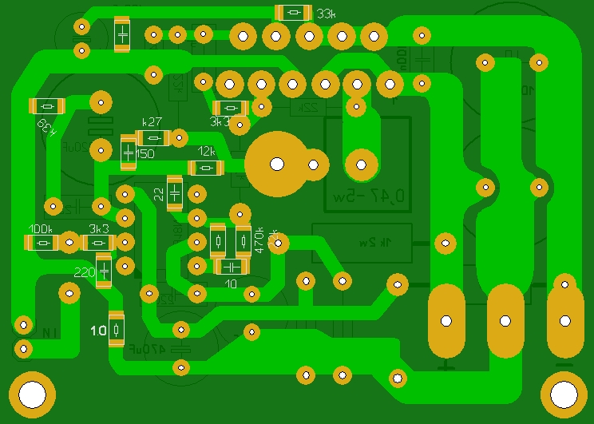Pick the 100k resistor footprint
The width and height of the screenshot is (594, 424).
[43, 243]
